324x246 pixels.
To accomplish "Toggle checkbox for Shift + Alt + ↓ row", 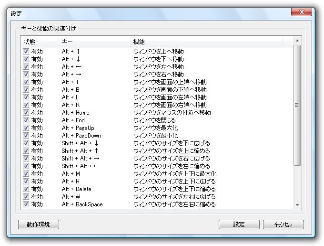I will point(26,143).
